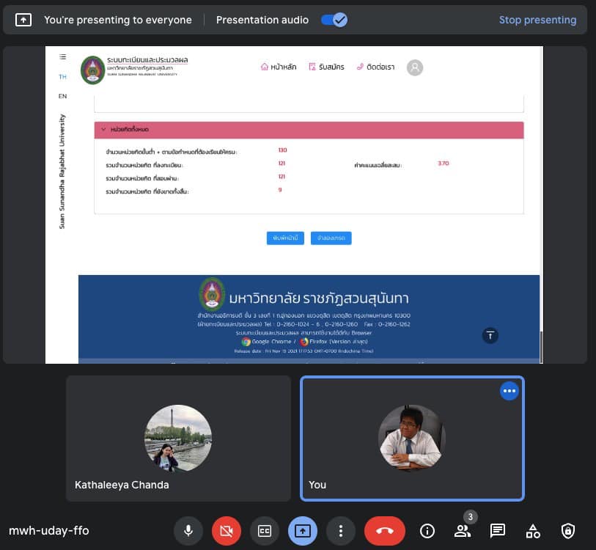Mute the microphone
The image size is (596, 550).
[x=188, y=530]
